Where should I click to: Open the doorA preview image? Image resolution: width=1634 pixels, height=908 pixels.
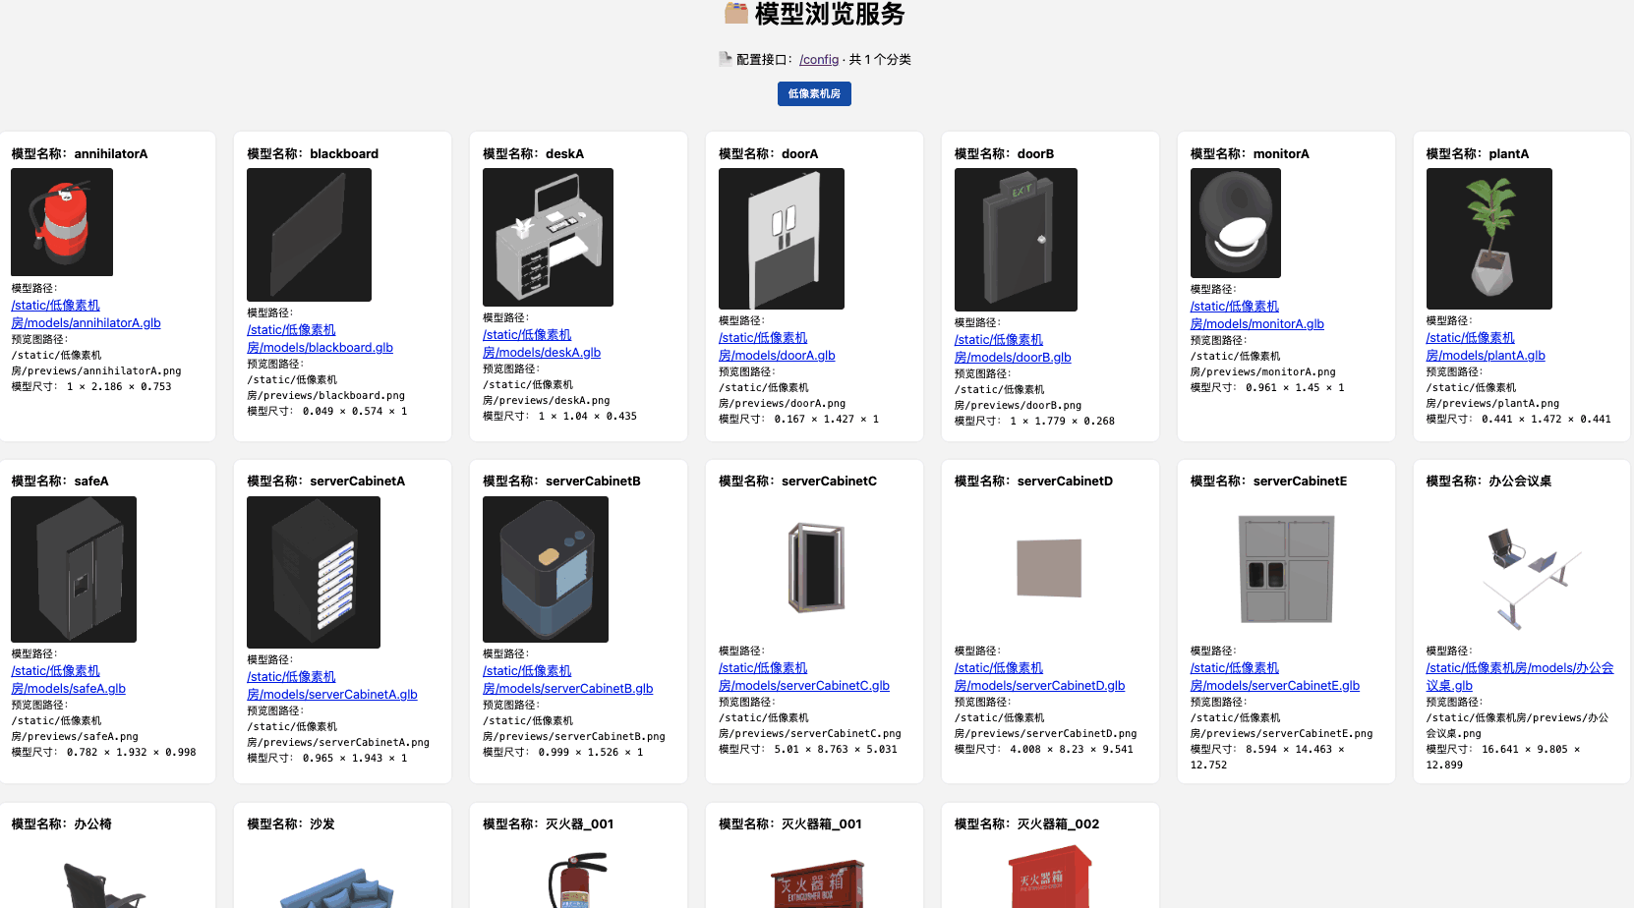click(x=782, y=239)
